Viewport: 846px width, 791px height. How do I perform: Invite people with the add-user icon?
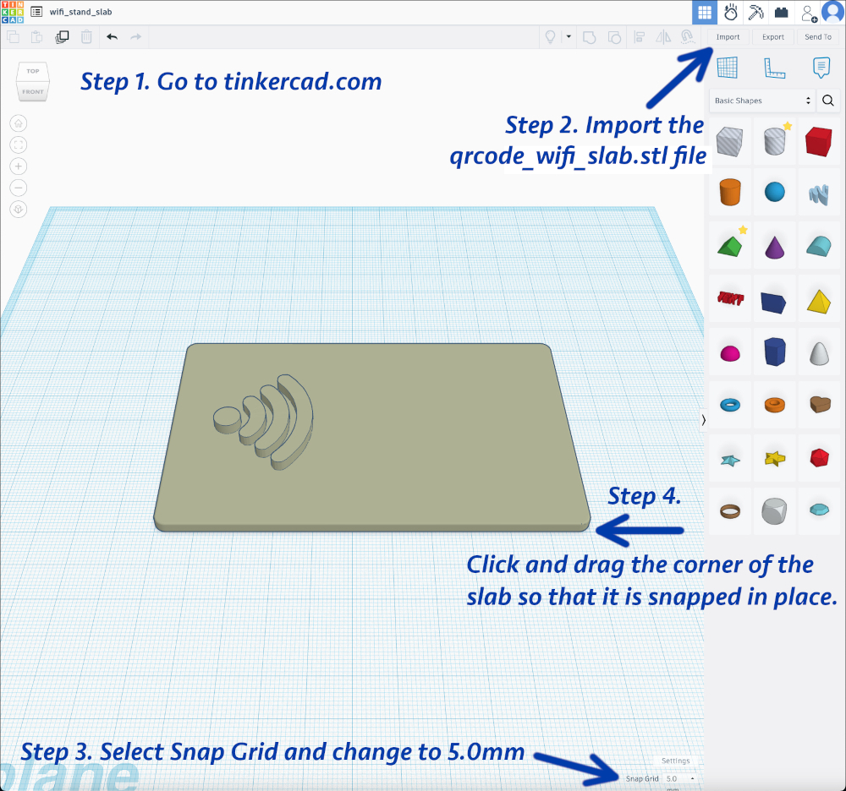tap(809, 13)
